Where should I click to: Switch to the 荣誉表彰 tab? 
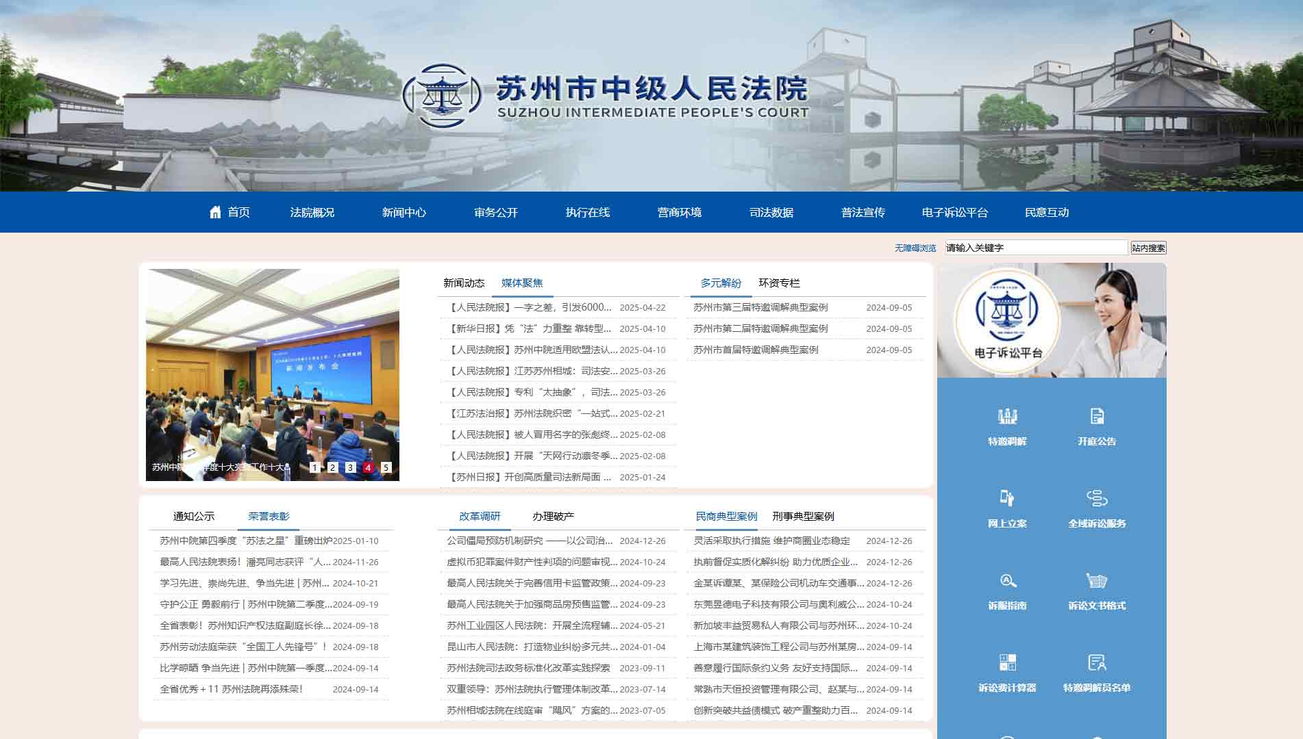(269, 516)
